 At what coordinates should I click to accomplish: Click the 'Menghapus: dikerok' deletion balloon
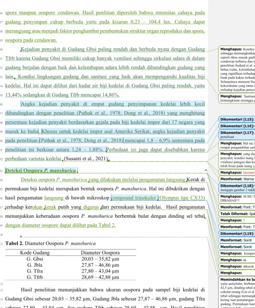[x=237, y=266]
